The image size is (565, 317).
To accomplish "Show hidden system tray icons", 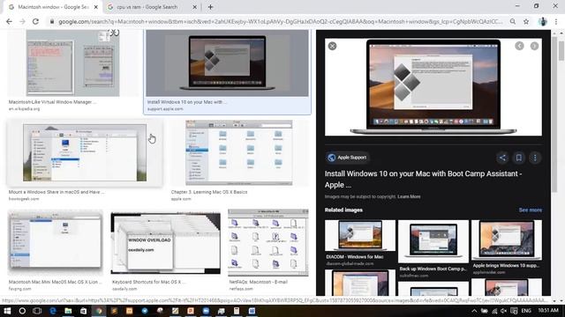I will pos(474,311).
